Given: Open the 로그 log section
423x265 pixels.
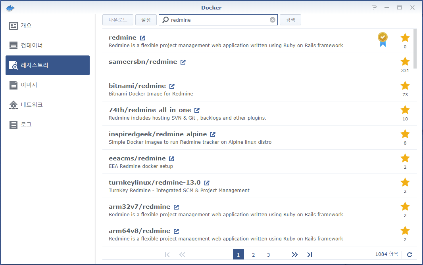Looking at the screenshot, I should tap(48, 124).
